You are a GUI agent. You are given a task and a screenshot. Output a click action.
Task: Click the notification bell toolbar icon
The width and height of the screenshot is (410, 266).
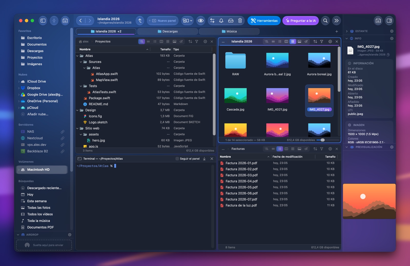(x=221, y=21)
